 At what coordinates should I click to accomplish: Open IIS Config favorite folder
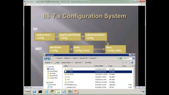pos(52,73)
